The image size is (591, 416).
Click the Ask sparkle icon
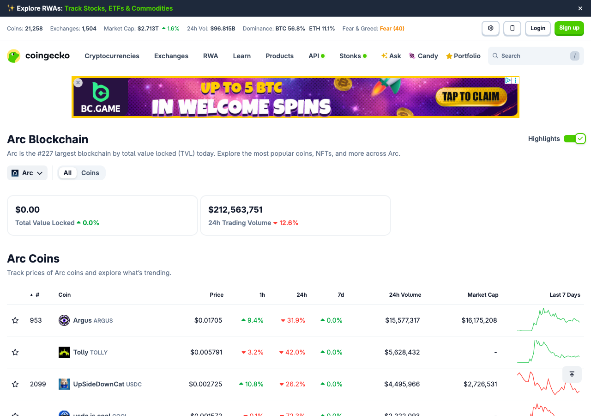click(x=384, y=56)
